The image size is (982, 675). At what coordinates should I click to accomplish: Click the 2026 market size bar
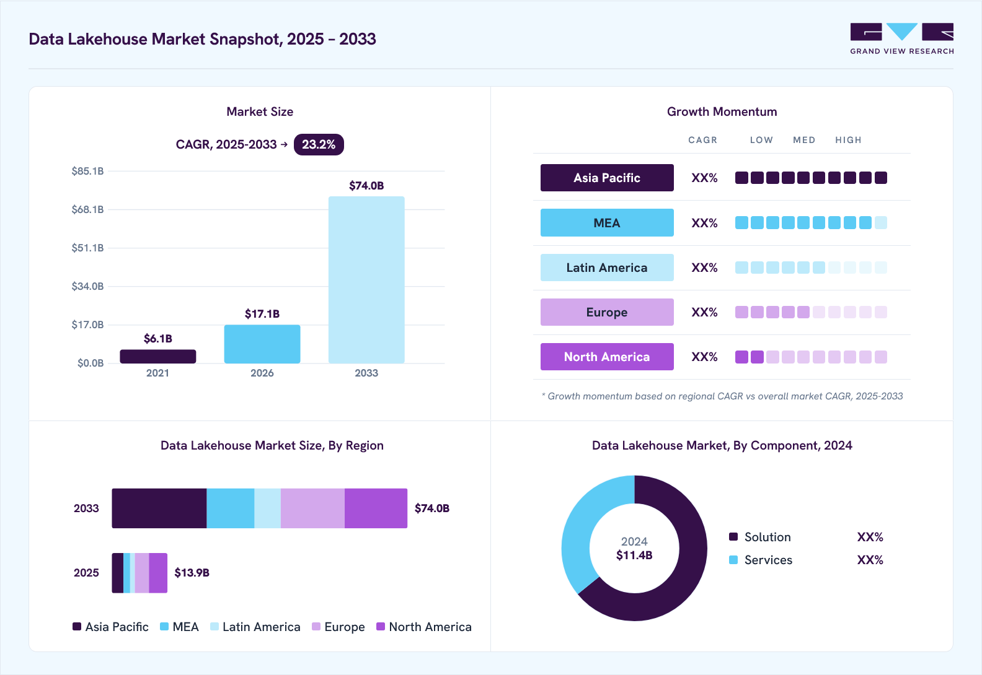click(262, 344)
